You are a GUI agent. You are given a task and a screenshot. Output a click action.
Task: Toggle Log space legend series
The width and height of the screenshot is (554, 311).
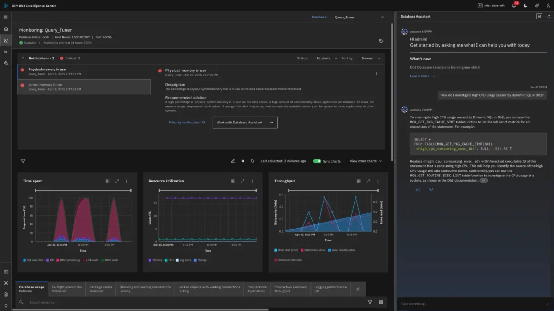click(x=184, y=260)
